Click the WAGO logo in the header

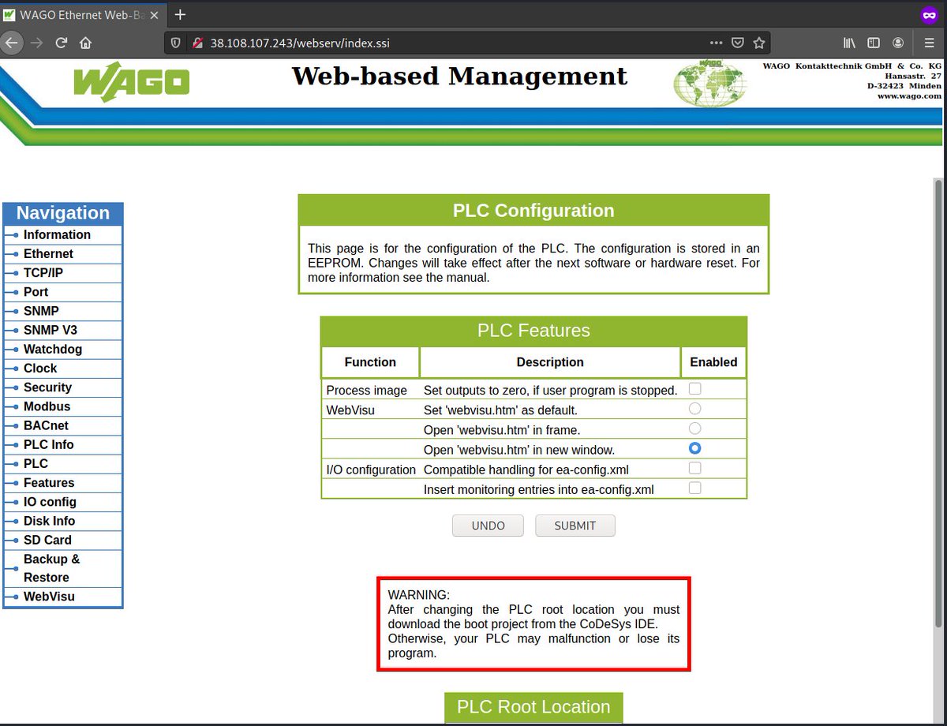point(132,81)
